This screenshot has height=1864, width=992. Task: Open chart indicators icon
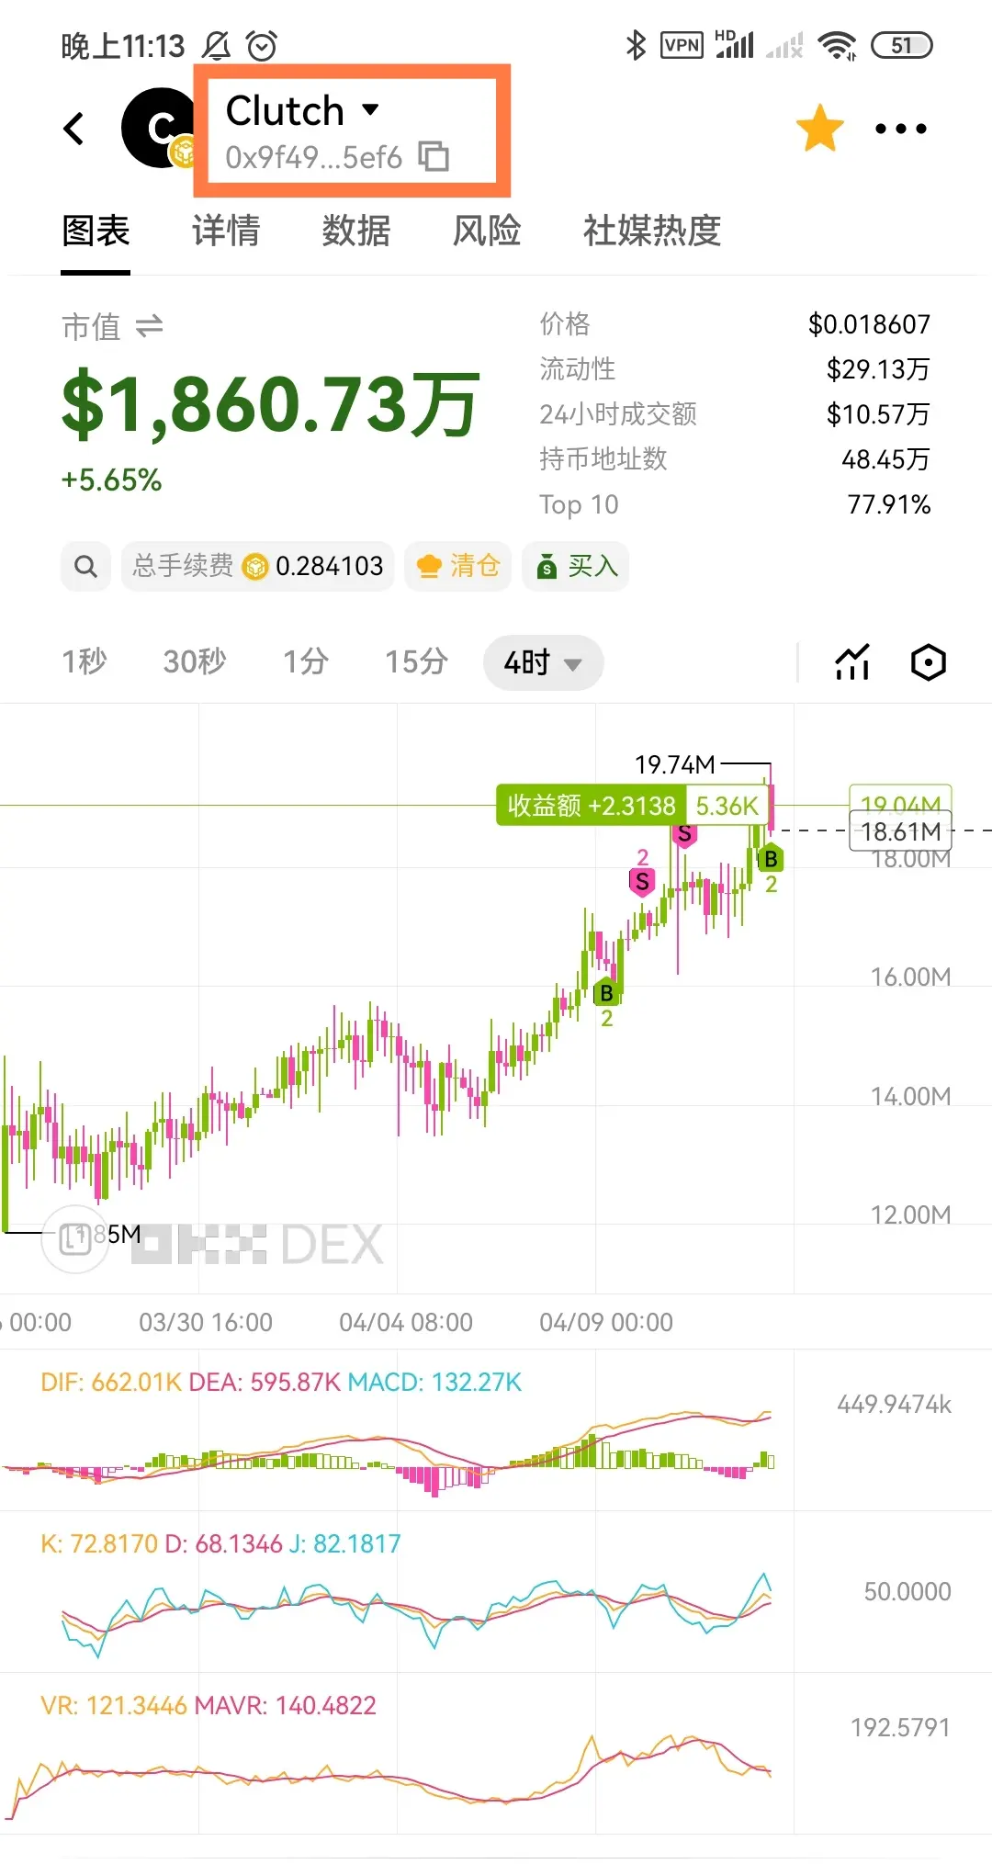pyautogui.click(x=852, y=662)
